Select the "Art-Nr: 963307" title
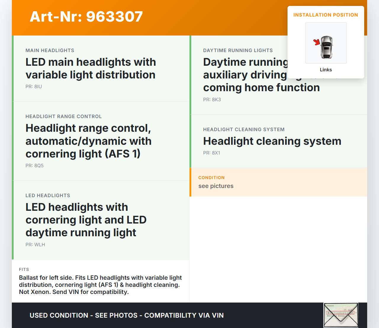 (86, 17)
